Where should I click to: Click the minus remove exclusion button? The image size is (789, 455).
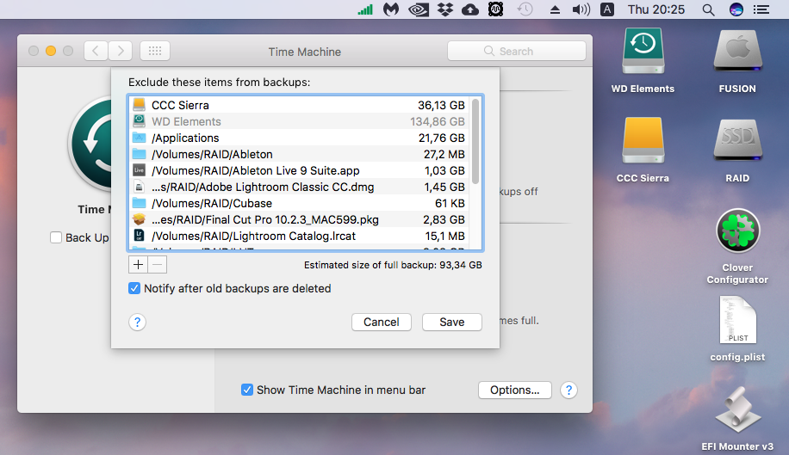(x=158, y=265)
